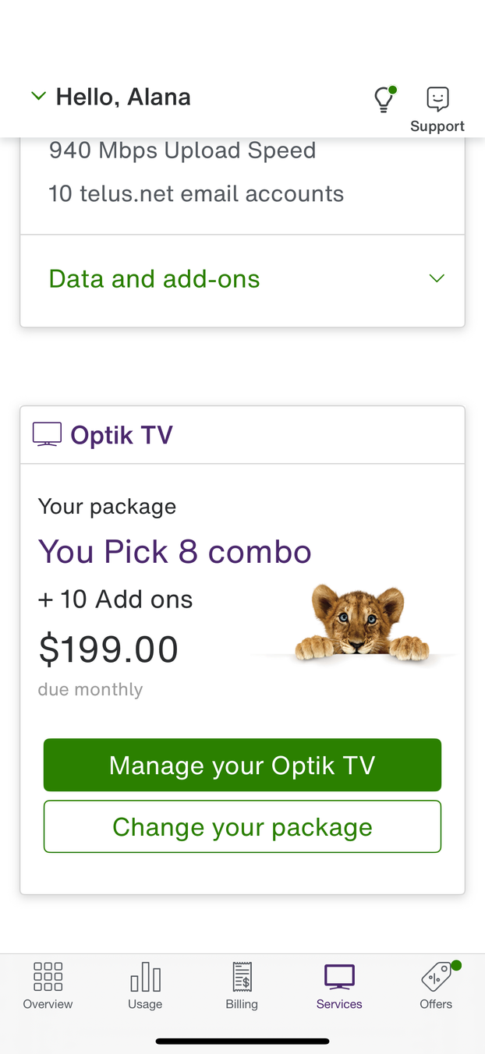Image resolution: width=485 pixels, height=1054 pixels.
Task: Open the Data and add-ons section
Action: point(154,278)
